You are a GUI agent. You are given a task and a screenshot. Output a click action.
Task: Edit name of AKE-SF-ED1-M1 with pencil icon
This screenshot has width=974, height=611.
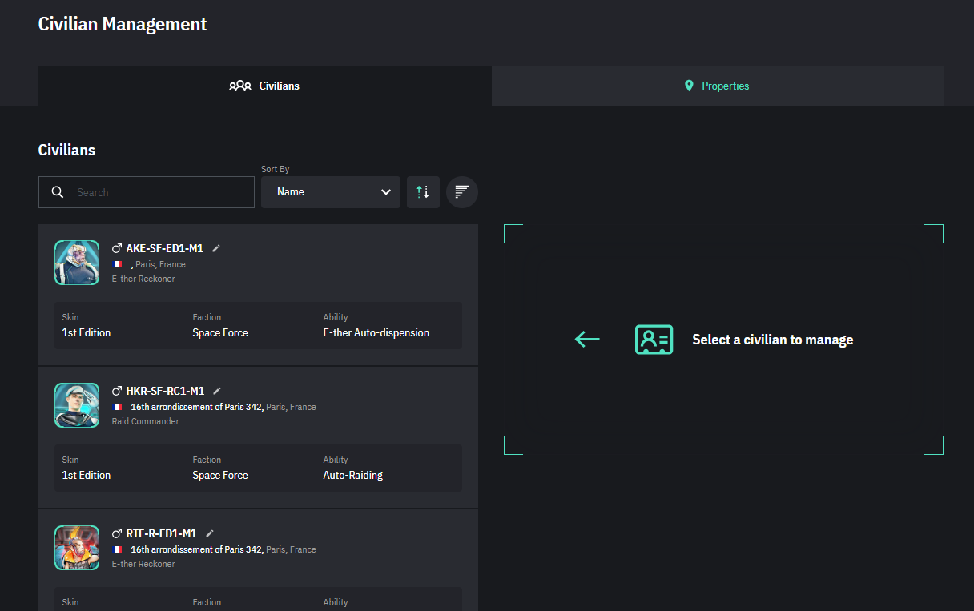(216, 248)
